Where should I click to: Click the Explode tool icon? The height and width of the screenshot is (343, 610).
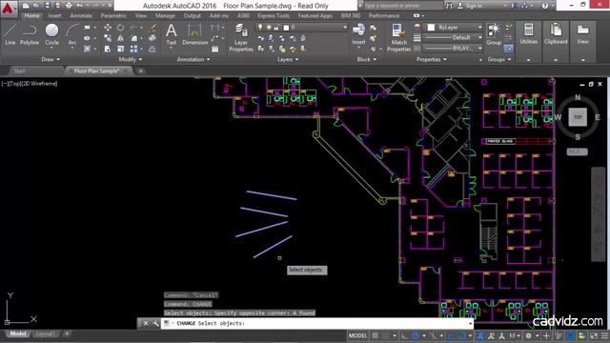pyautogui.click(x=152, y=38)
